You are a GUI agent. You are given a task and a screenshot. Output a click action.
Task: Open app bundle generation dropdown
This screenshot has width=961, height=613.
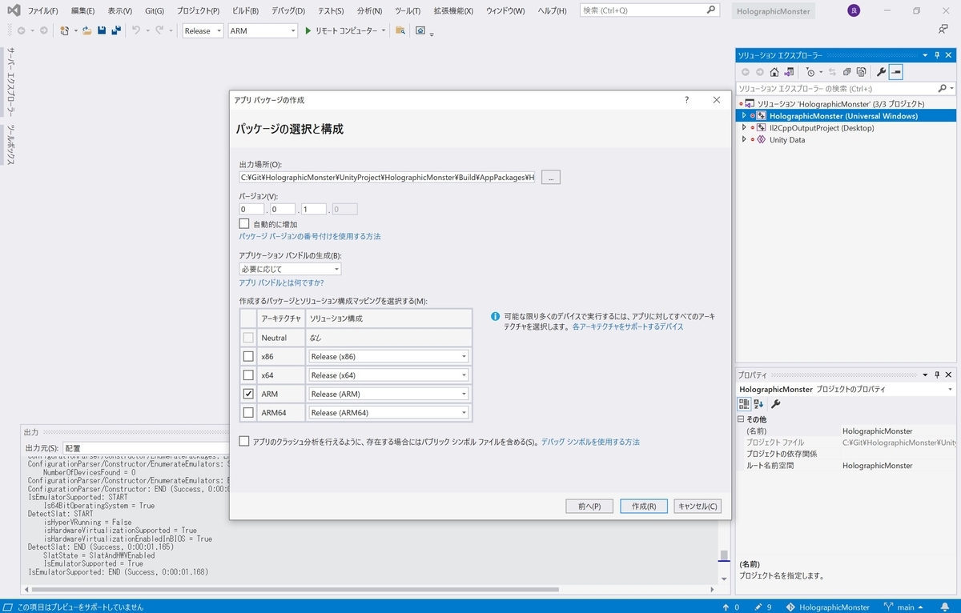[291, 269]
